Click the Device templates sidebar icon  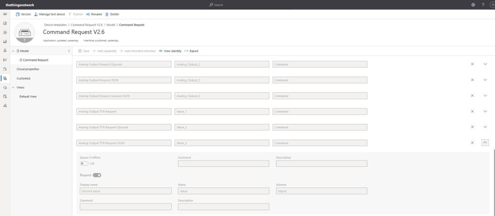coord(5,78)
